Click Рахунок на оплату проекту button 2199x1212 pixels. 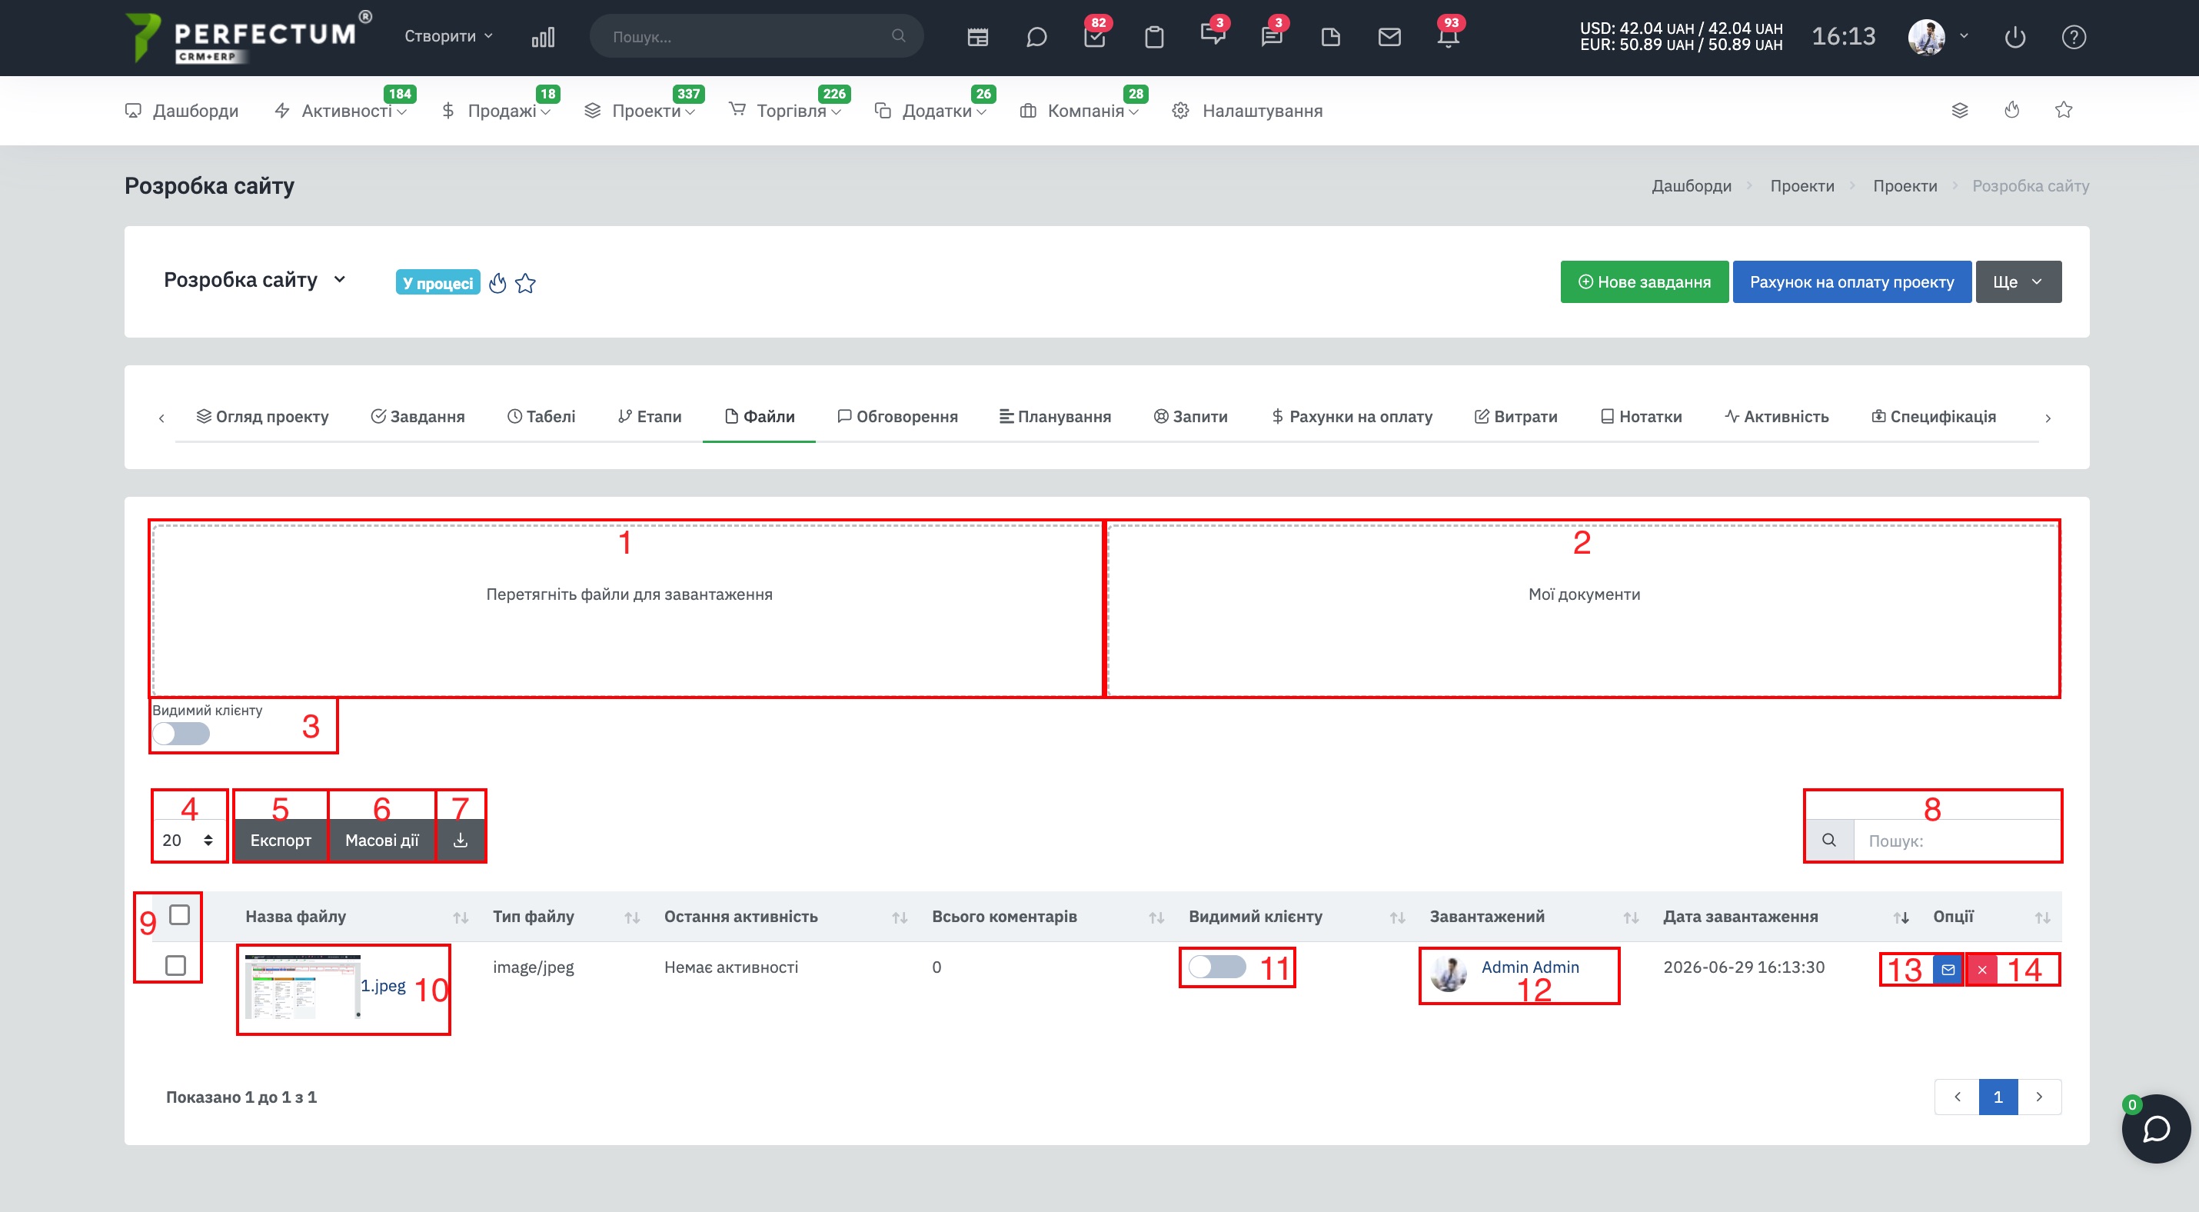pos(1851,281)
